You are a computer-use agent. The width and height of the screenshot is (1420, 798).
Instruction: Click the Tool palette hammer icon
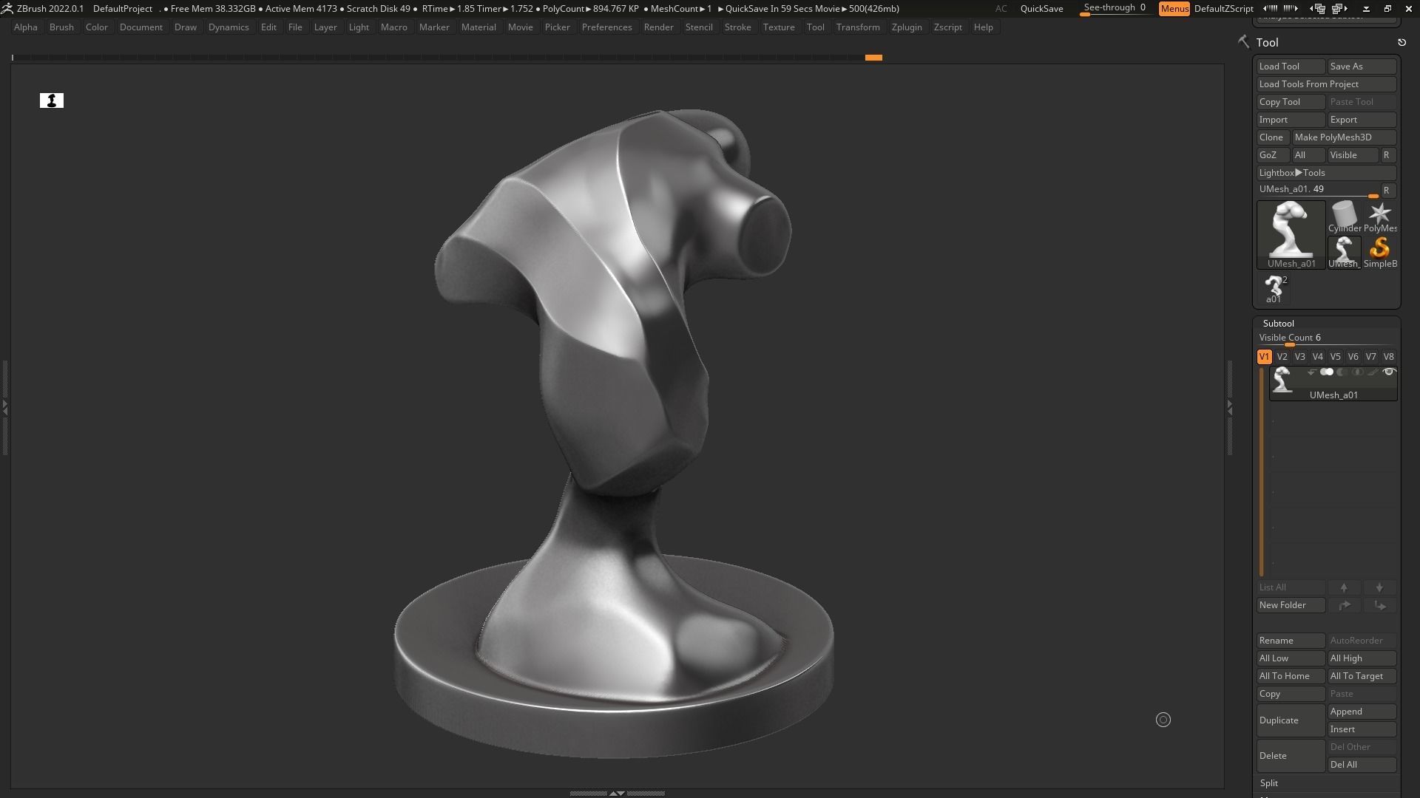1243,42
